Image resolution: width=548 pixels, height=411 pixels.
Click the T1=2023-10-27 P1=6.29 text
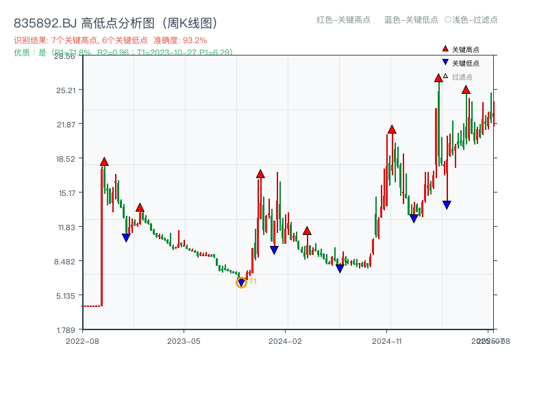184,51
